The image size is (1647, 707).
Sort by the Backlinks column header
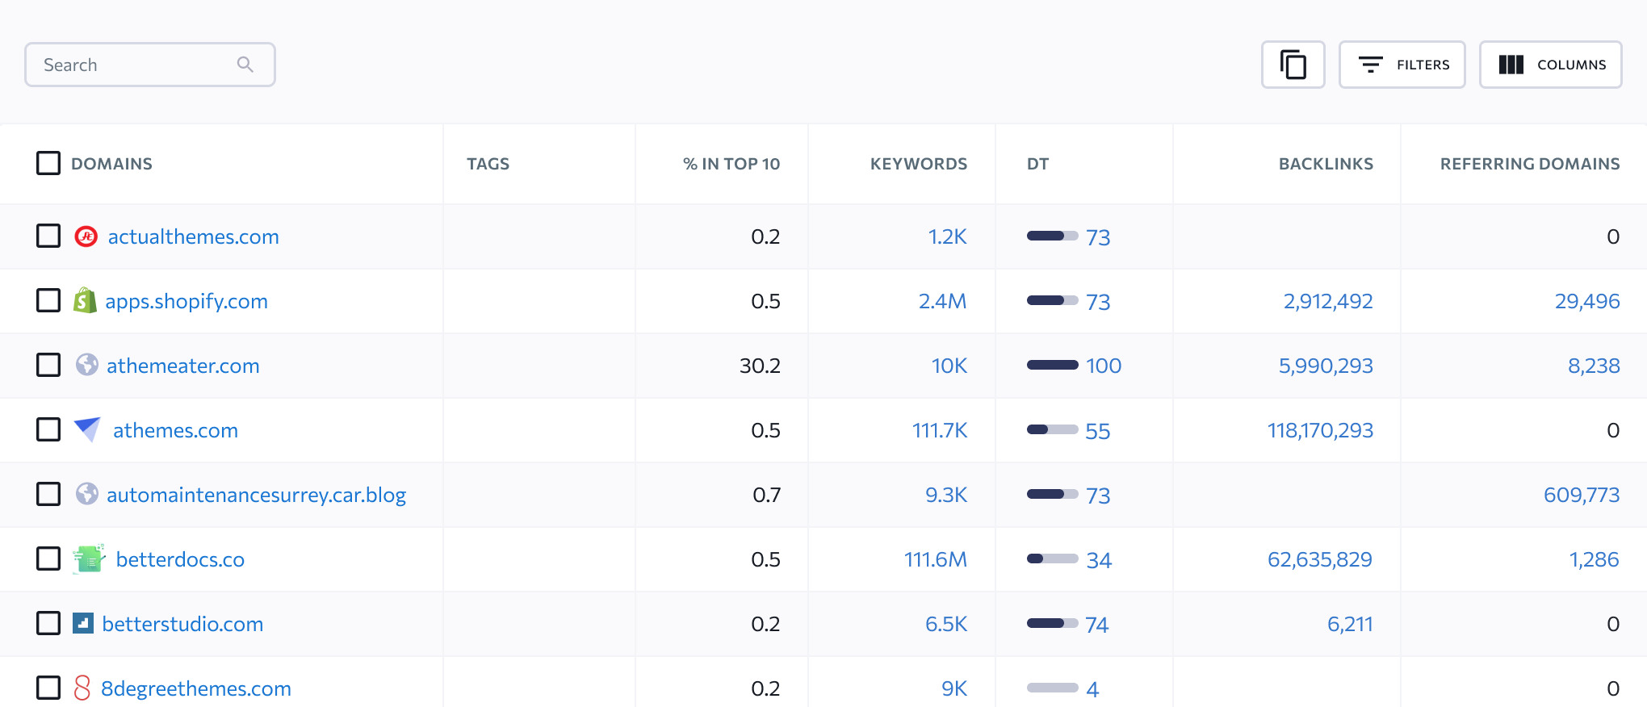tap(1326, 164)
